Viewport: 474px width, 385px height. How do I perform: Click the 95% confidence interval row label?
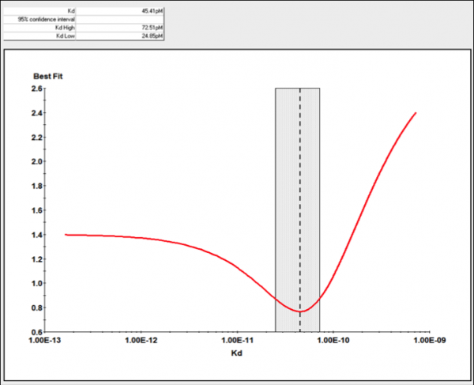point(39,20)
